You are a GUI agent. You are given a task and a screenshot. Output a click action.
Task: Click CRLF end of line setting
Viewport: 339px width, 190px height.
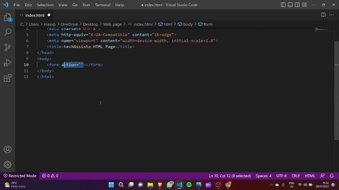click(x=296, y=176)
